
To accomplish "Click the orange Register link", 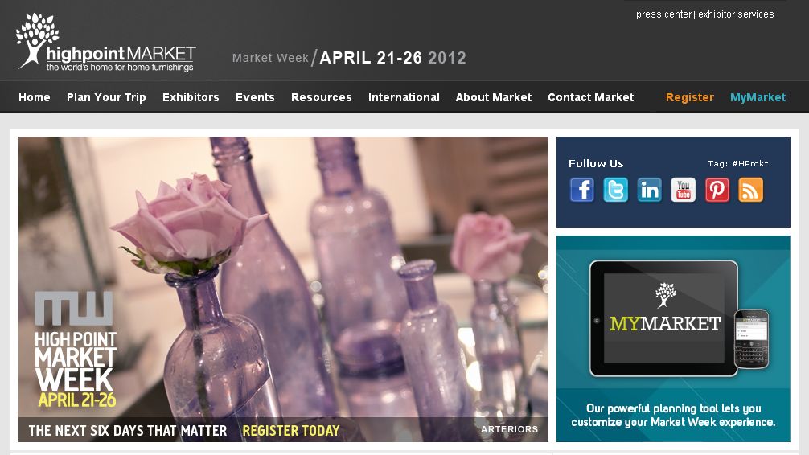I will (690, 97).
